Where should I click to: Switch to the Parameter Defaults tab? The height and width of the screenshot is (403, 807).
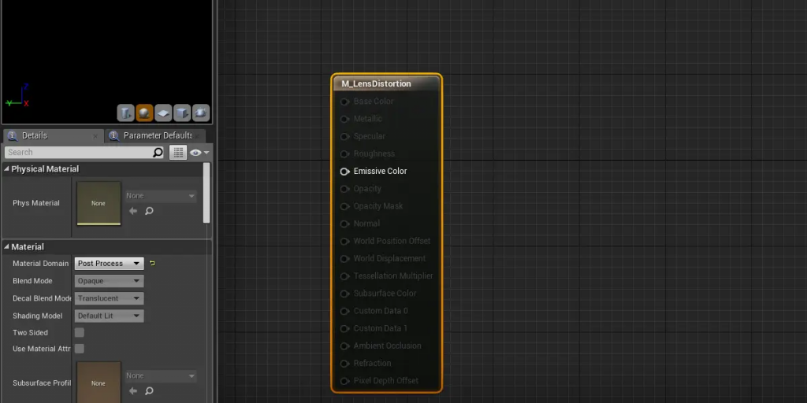pyautogui.click(x=156, y=135)
